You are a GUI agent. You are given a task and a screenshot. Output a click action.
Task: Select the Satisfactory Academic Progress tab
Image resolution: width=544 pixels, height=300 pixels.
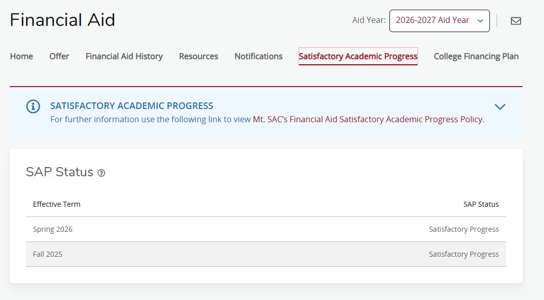(x=358, y=56)
